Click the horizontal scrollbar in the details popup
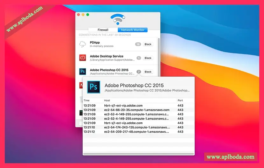This screenshot has height=168, width=264. click(x=138, y=154)
